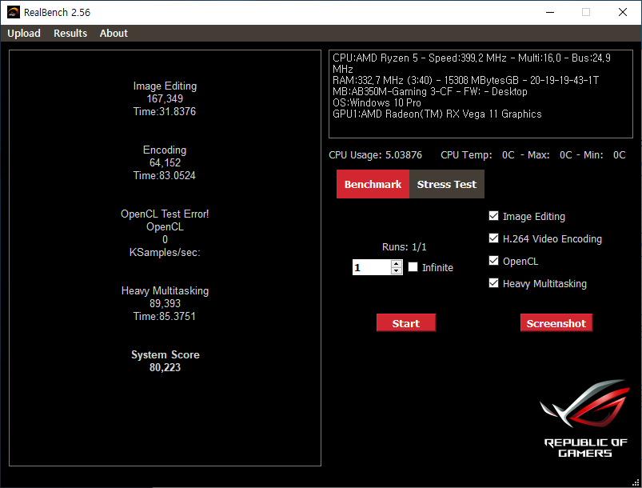642x488 pixels.
Task: Click the GPU1 AMD Radeon info line
Action: pyautogui.click(x=437, y=114)
